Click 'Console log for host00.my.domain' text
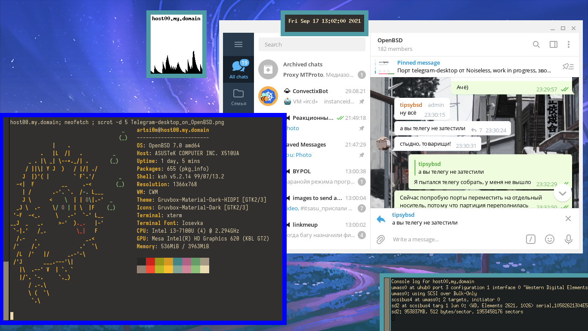The height and width of the screenshot is (331, 588). (x=433, y=281)
